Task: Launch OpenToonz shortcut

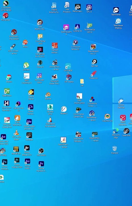Action: [x=7, y=92]
